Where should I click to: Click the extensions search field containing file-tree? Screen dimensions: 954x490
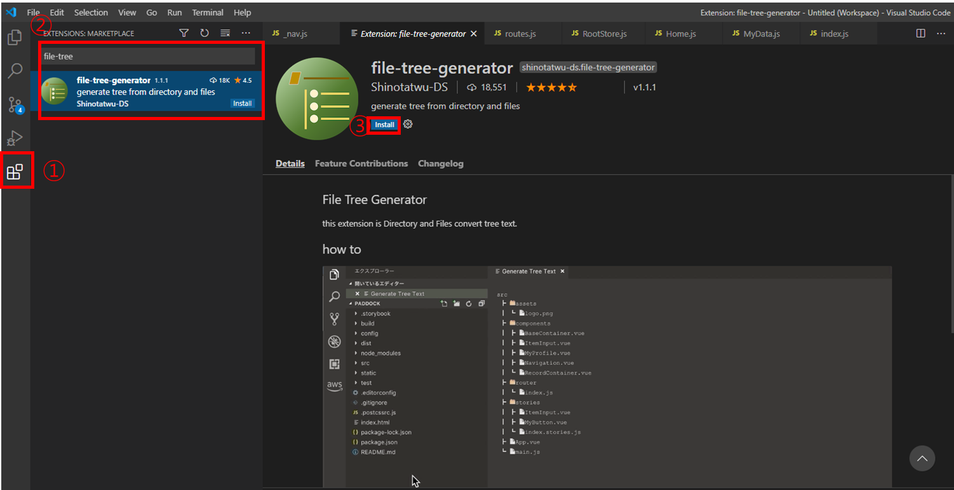(147, 56)
